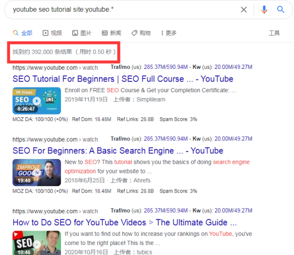Image resolution: width=294 pixels, height=255 pixels.
Task: Start voice search with the microphone icon
Action: [264, 10]
